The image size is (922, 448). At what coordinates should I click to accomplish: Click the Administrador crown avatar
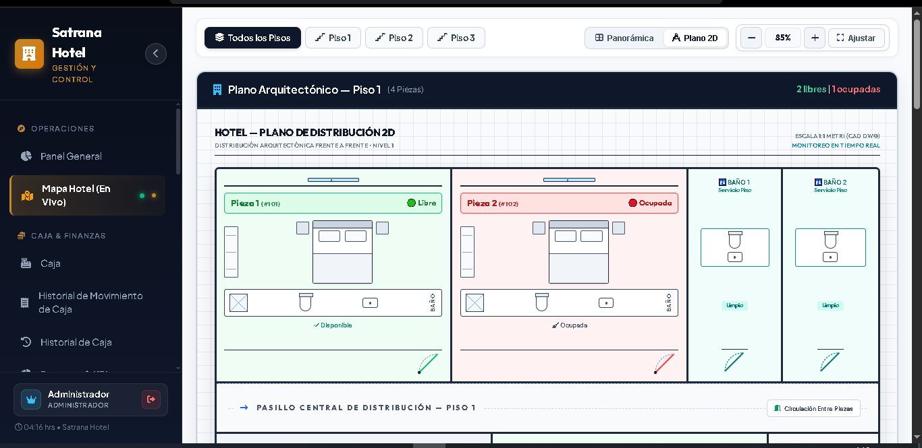point(31,399)
